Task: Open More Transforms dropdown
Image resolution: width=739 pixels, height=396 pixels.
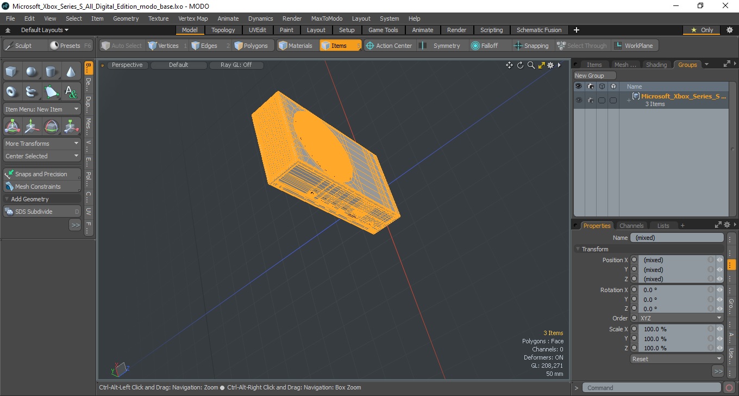Action: pyautogui.click(x=42, y=144)
